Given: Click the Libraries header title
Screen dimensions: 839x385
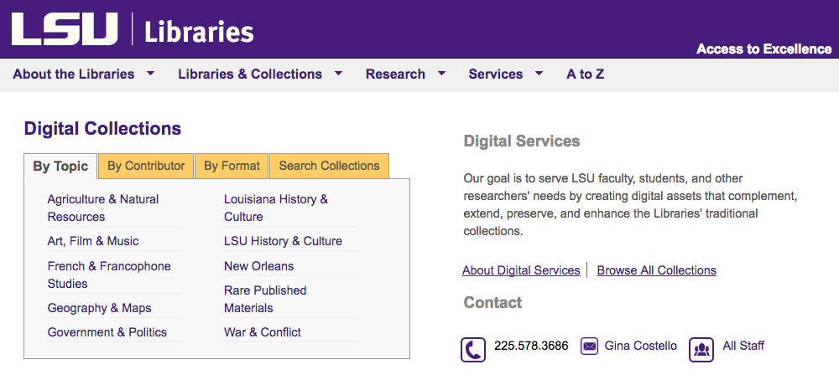Looking at the screenshot, I should pos(199,32).
